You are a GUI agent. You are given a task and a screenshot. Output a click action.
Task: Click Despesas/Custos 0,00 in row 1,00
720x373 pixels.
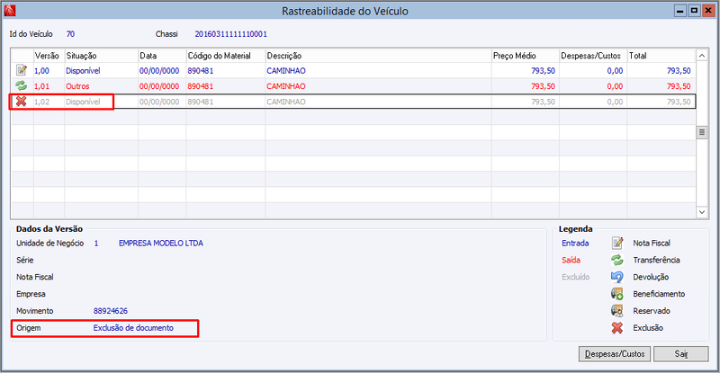click(615, 71)
